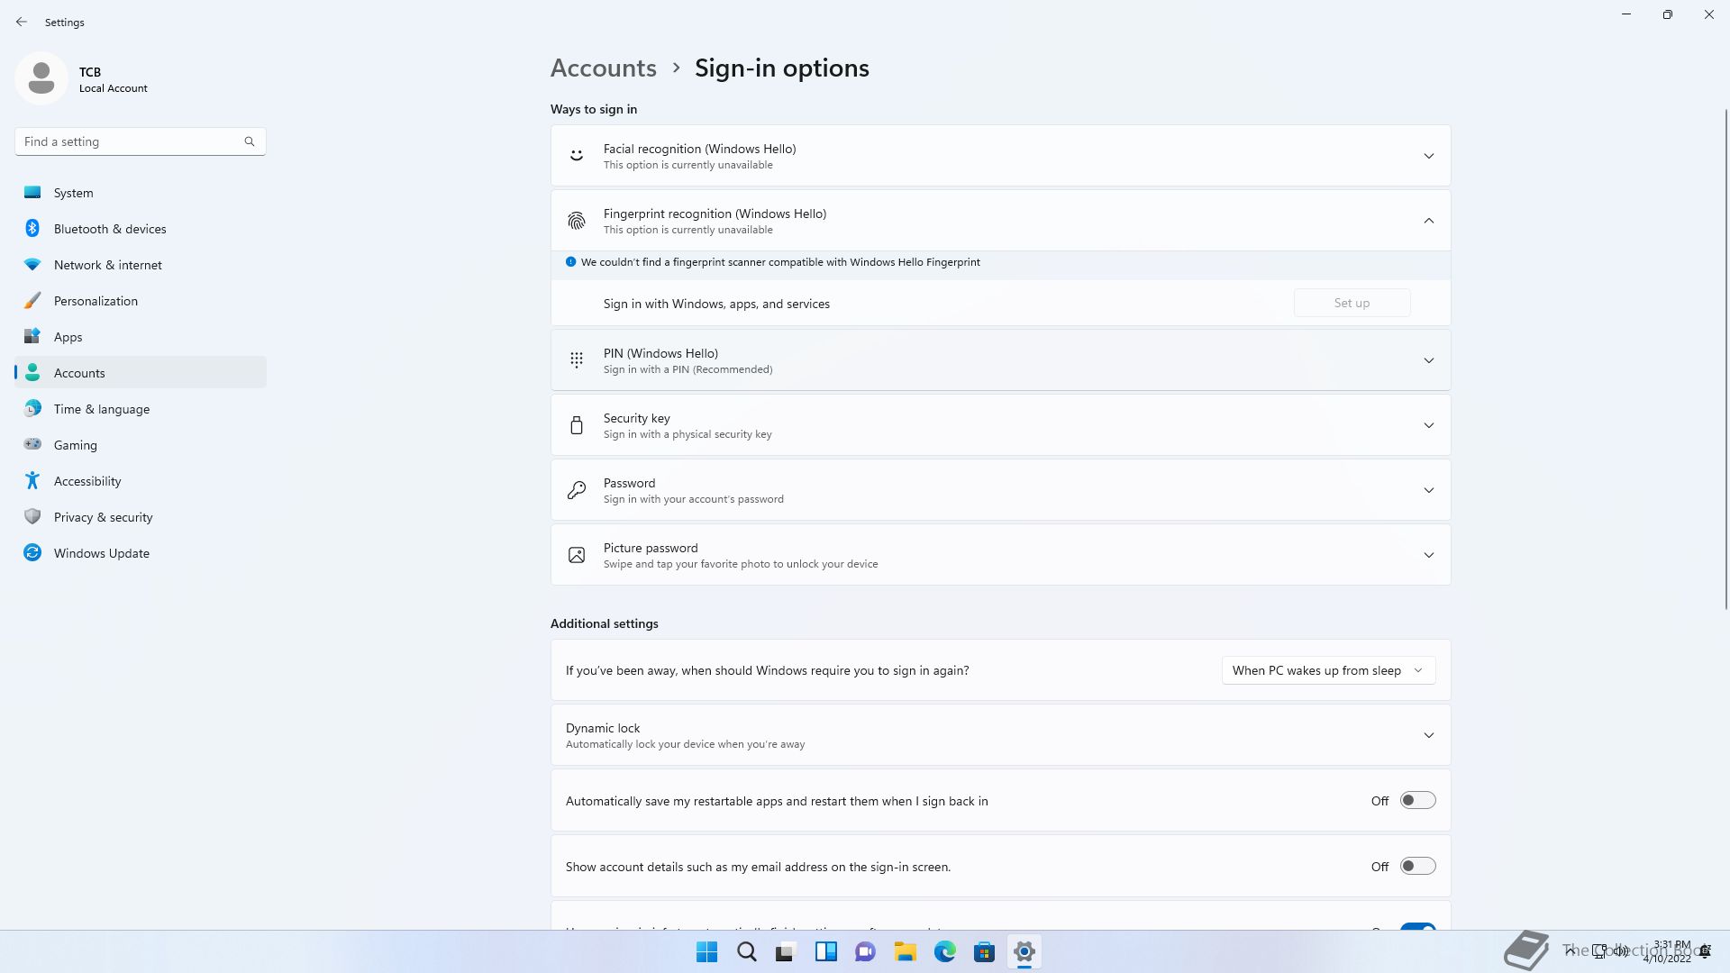Click the Picture password image icon
Screen dimensions: 1730x973
tap(577, 555)
